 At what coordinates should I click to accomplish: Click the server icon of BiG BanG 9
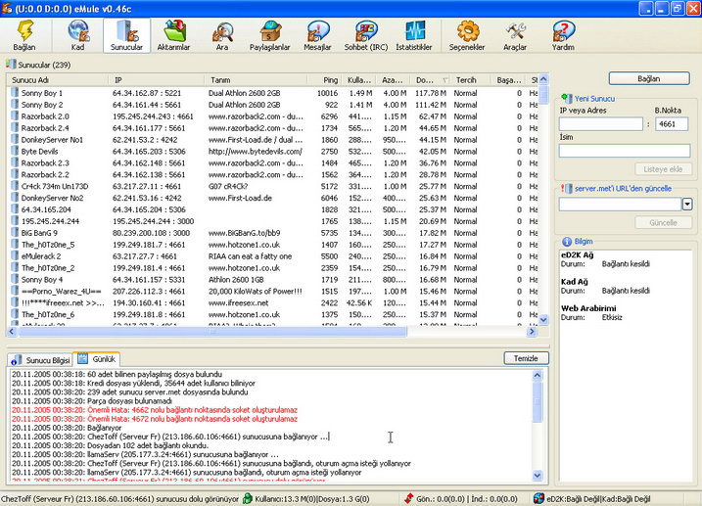[15, 232]
